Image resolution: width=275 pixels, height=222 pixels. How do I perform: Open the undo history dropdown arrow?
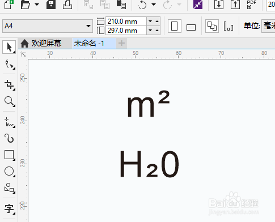pos(154,5)
